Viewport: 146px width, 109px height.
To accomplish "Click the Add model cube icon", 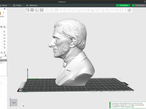I will pyautogui.click(x=27, y=10).
